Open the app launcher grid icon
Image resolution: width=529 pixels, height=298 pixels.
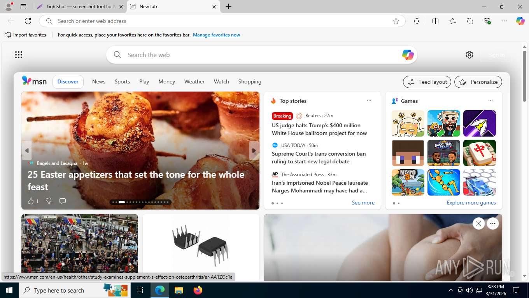(19, 55)
